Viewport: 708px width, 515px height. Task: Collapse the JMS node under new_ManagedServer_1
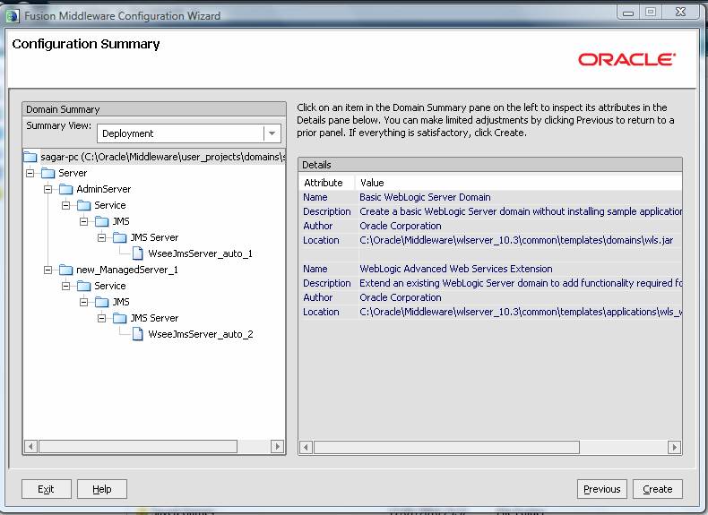coord(84,302)
